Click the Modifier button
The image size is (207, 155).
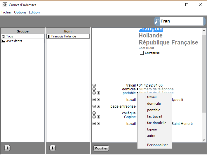pos(101,148)
